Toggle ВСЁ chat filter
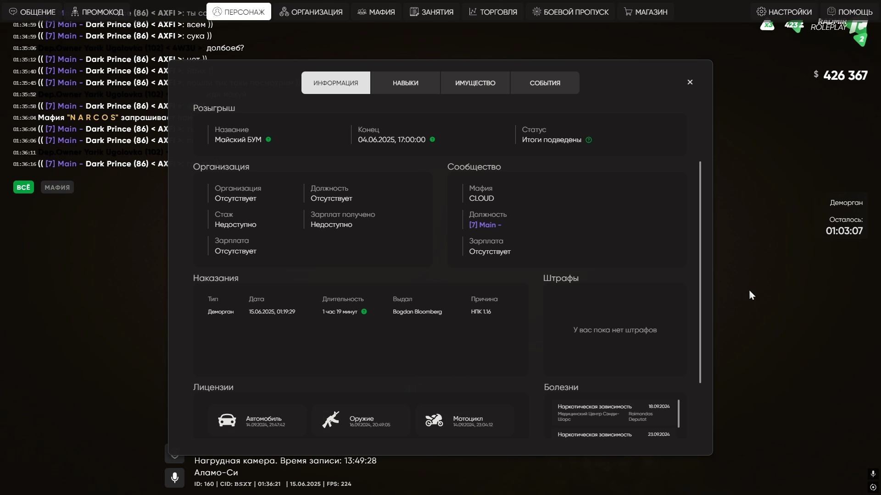This screenshot has height=495, width=881. coord(23,187)
